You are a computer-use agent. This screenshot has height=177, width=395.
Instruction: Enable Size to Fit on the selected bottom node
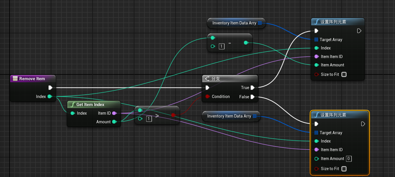(x=344, y=169)
